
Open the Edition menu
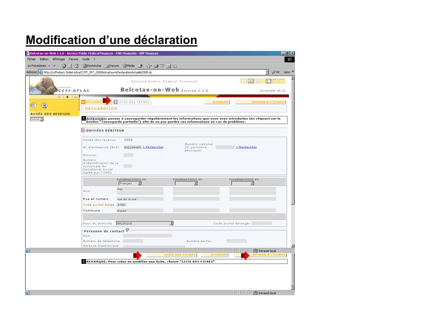pos(44,59)
